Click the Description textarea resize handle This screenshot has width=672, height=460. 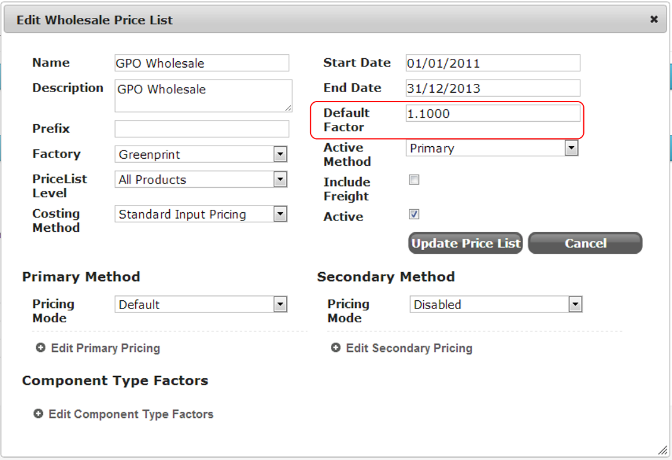(x=289, y=109)
